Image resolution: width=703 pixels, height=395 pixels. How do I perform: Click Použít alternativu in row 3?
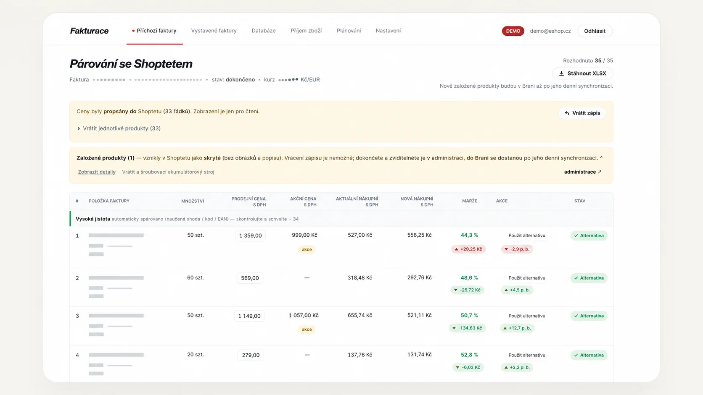tap(527, 316)
